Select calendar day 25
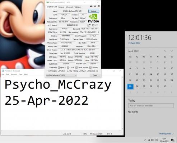The image size is (177, 143). point(130,87)
